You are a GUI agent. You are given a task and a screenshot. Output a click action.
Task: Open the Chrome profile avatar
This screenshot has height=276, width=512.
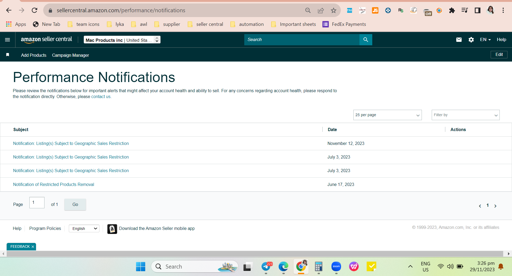point(490,10)
